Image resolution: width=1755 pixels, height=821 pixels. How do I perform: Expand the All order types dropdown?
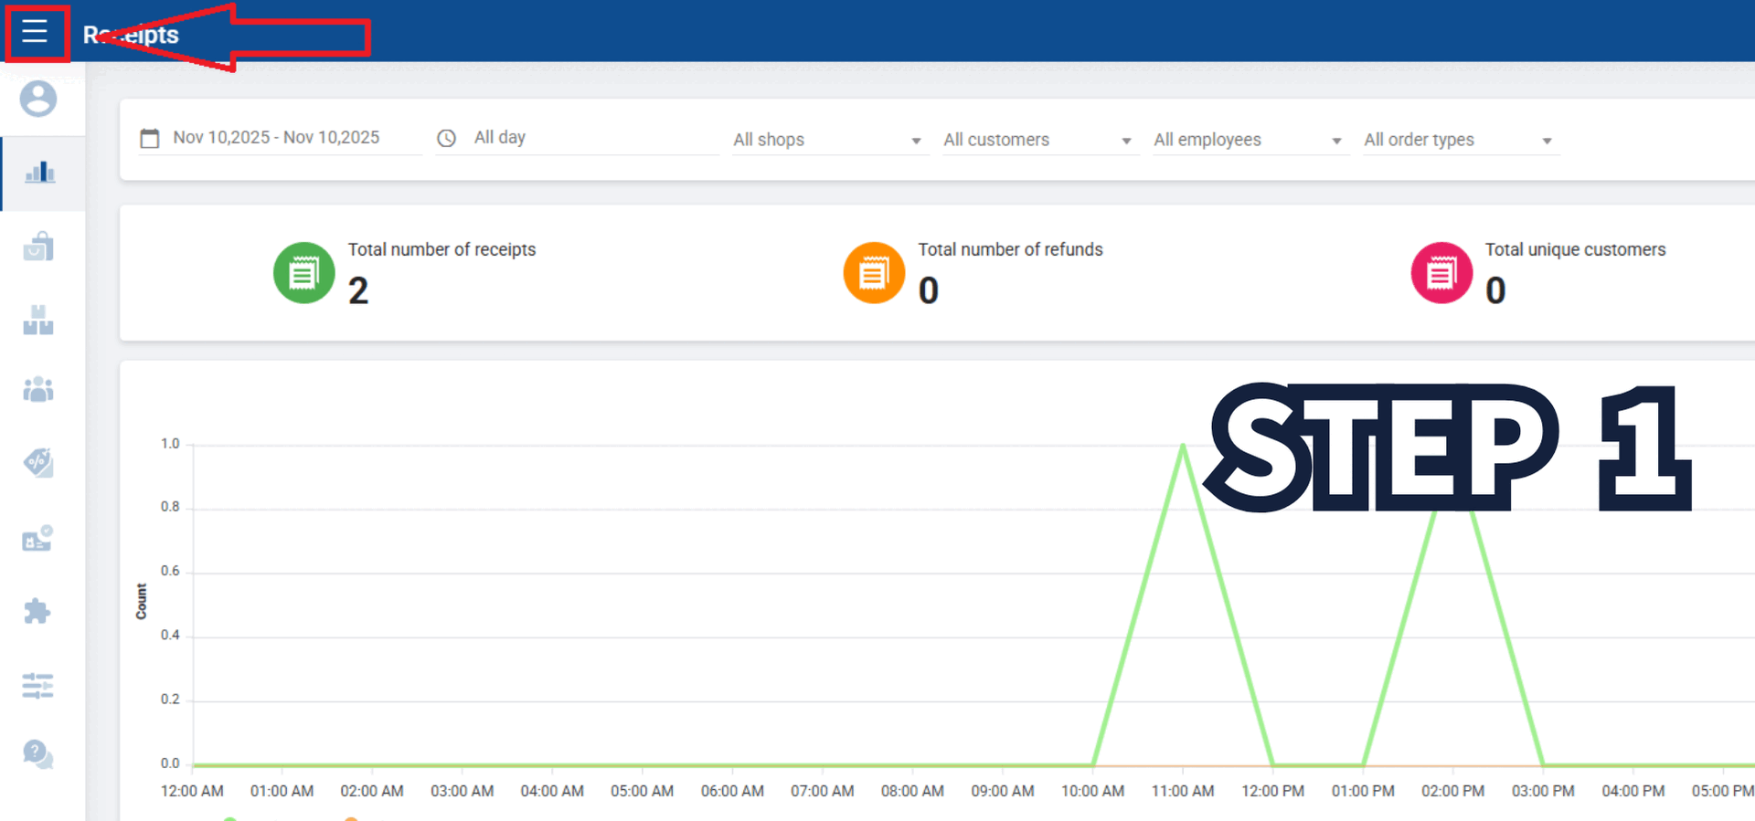tap(1458, 140)
